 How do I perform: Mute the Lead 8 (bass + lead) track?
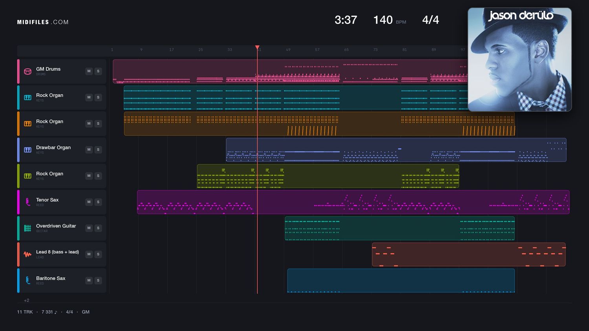pos(89,254)
